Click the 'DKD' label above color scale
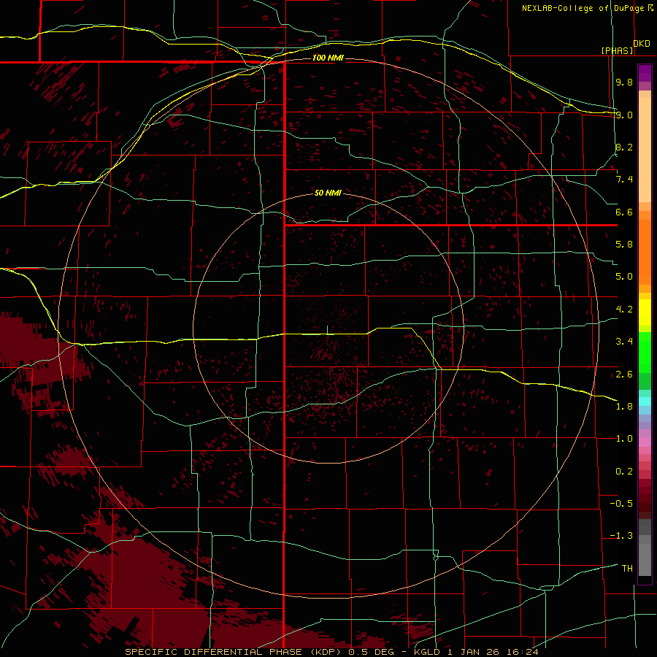The width and height of the screenshot is (657, 657). (x=642, y=44)
